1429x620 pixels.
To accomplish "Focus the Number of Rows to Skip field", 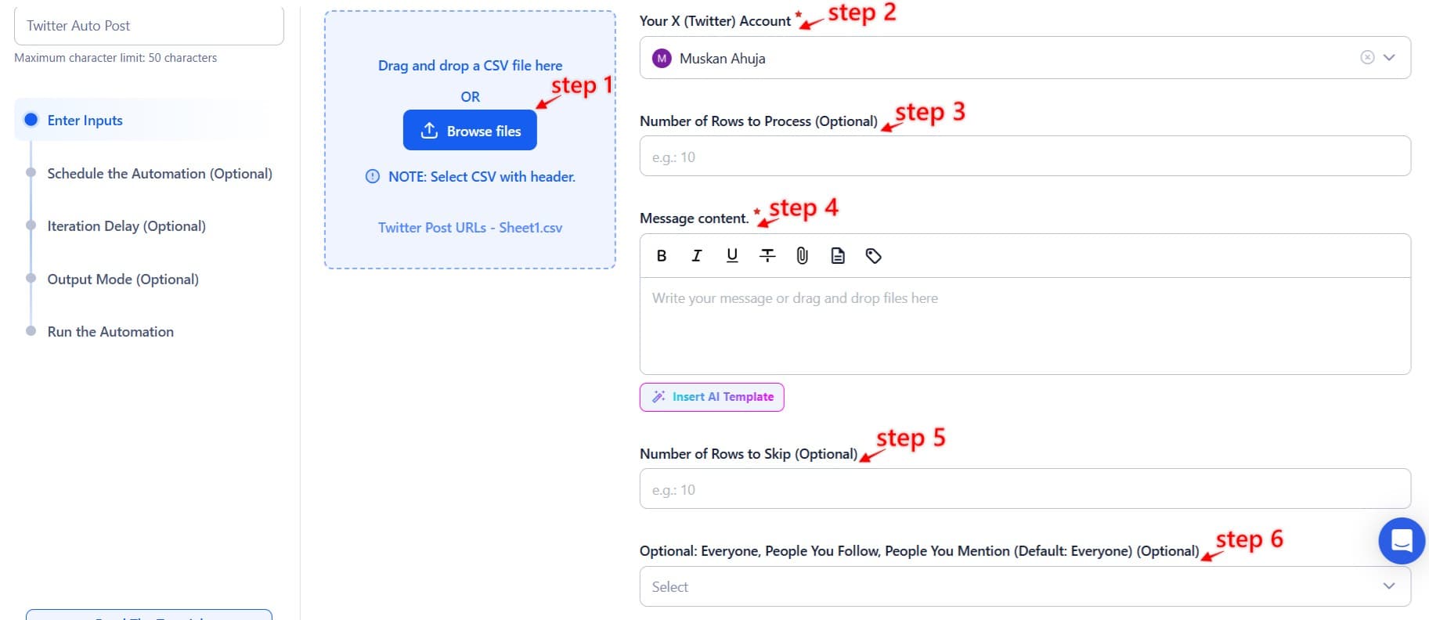I will click(x=1025, y=489).
